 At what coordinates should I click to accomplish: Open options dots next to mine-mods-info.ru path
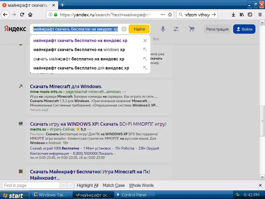coord(124,92)
